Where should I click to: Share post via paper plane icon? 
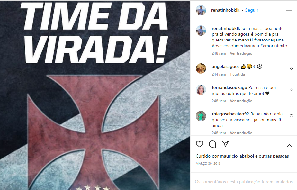pyautogui.click(x=225, y=144)
